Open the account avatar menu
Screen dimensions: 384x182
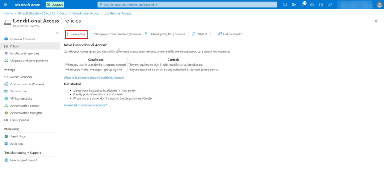coord(379,4)
